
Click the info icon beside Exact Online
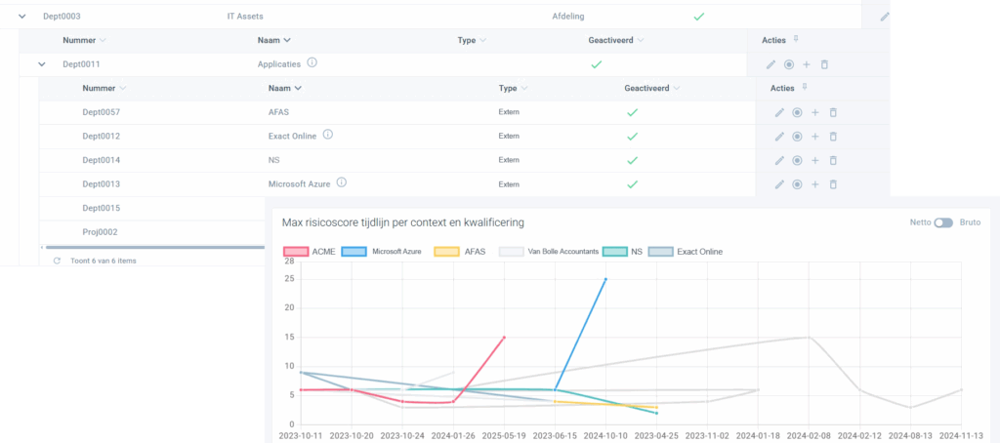pos(327,136)
